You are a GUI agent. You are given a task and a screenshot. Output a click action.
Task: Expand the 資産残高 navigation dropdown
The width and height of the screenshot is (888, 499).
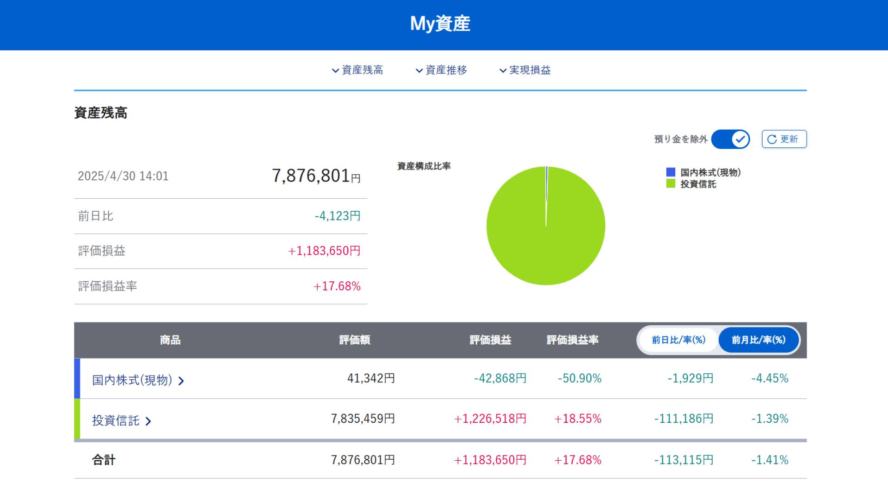pos(358,70)
